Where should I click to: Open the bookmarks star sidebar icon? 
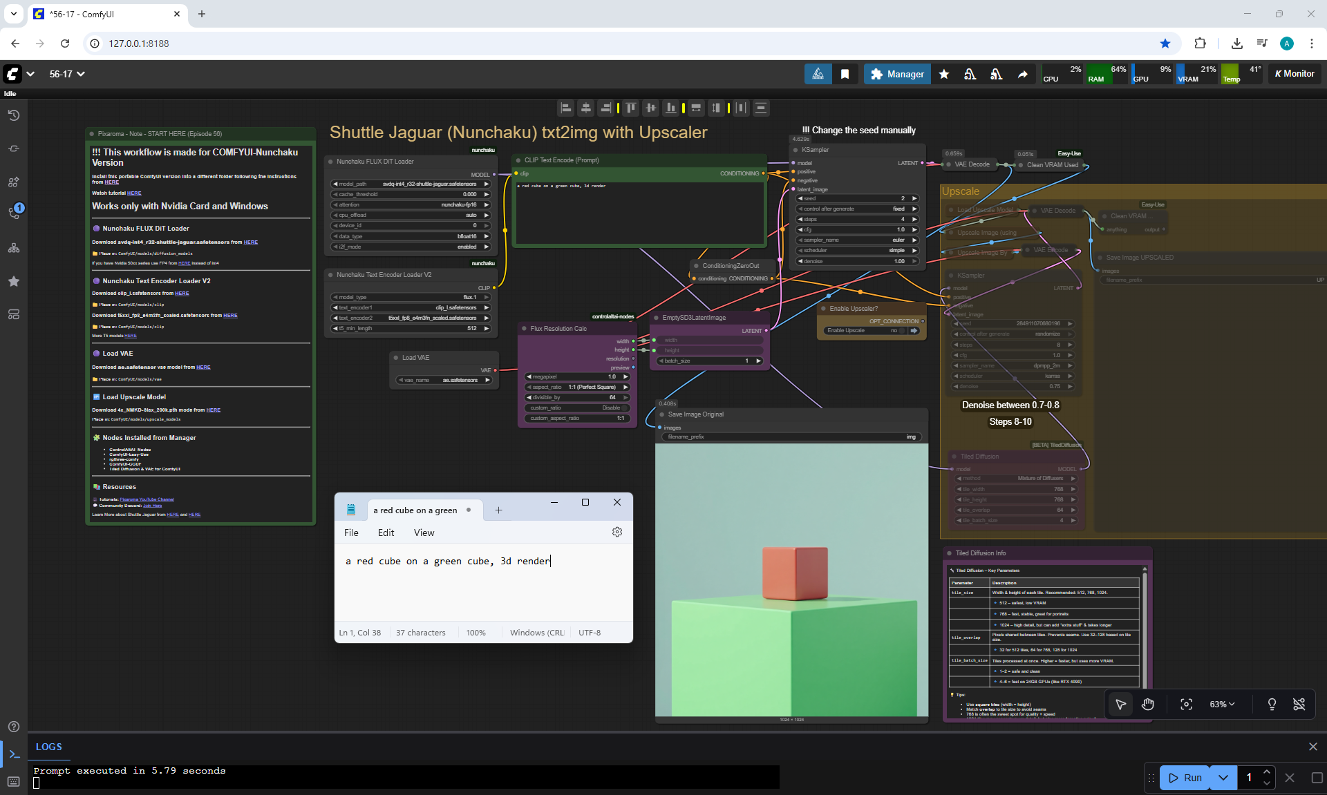[13, 281]
